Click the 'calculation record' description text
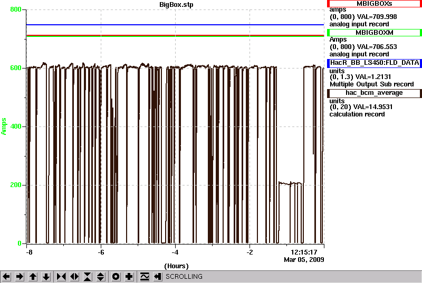The width and height of the screenshot is (422, 283). tap(357, 114)
